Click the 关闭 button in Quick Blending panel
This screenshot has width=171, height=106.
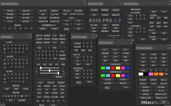tap(143, 39)
